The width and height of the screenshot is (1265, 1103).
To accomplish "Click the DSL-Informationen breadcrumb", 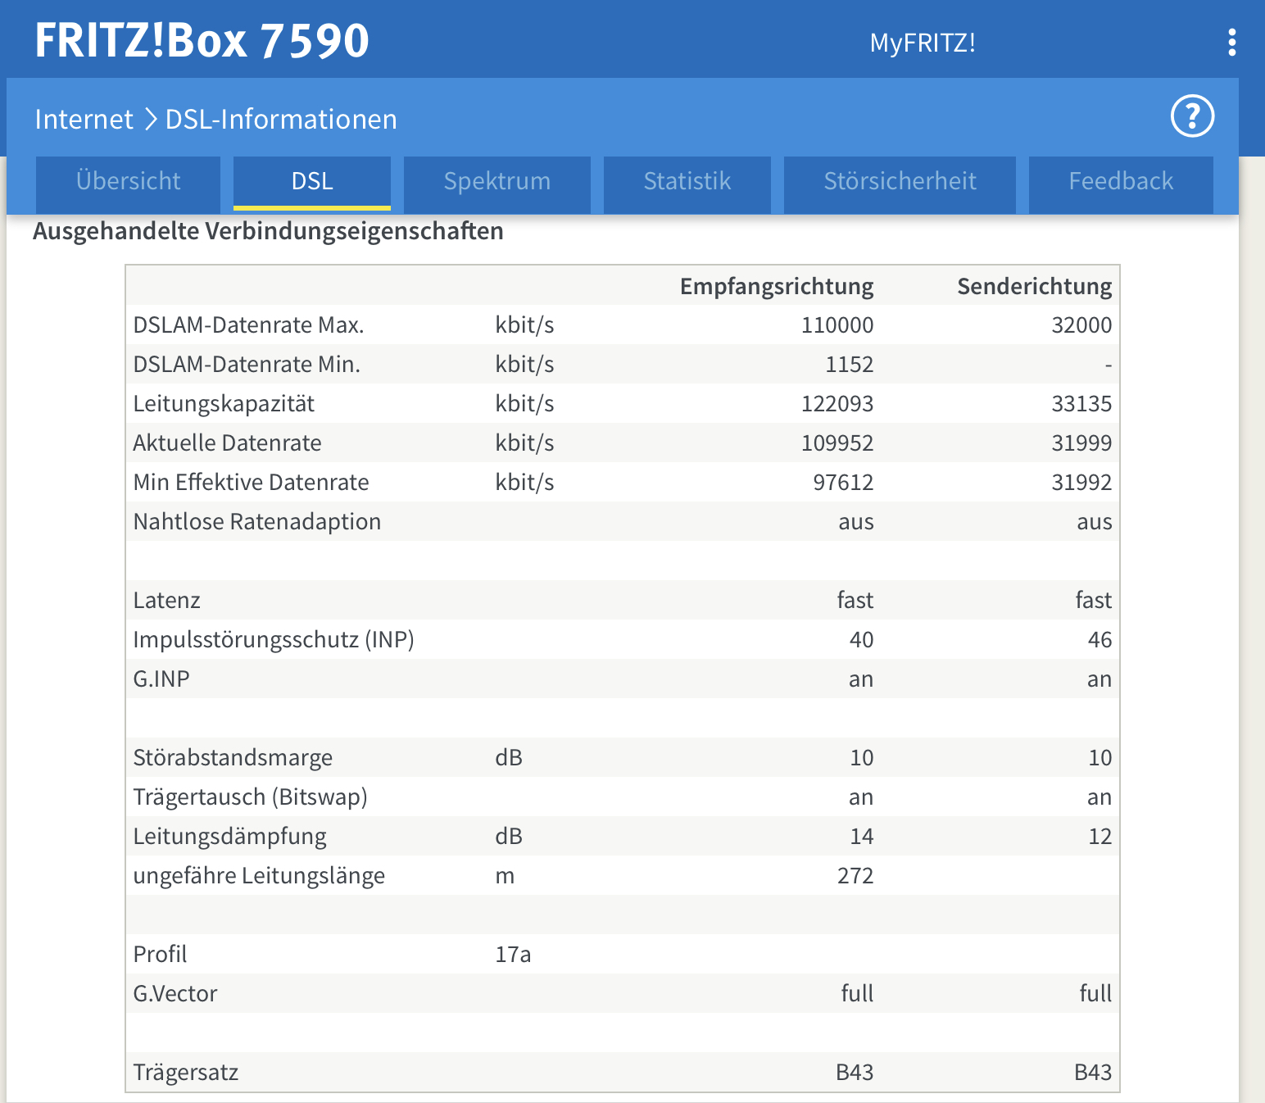I will point(281,120).
